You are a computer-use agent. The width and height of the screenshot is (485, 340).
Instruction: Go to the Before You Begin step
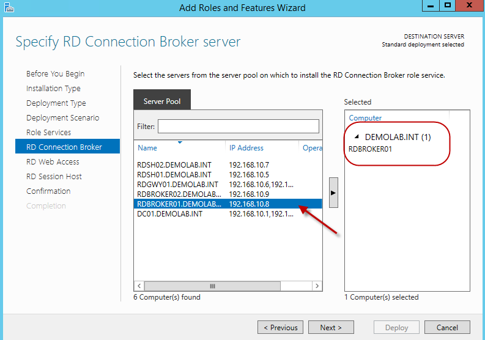[x=55, y=74]
